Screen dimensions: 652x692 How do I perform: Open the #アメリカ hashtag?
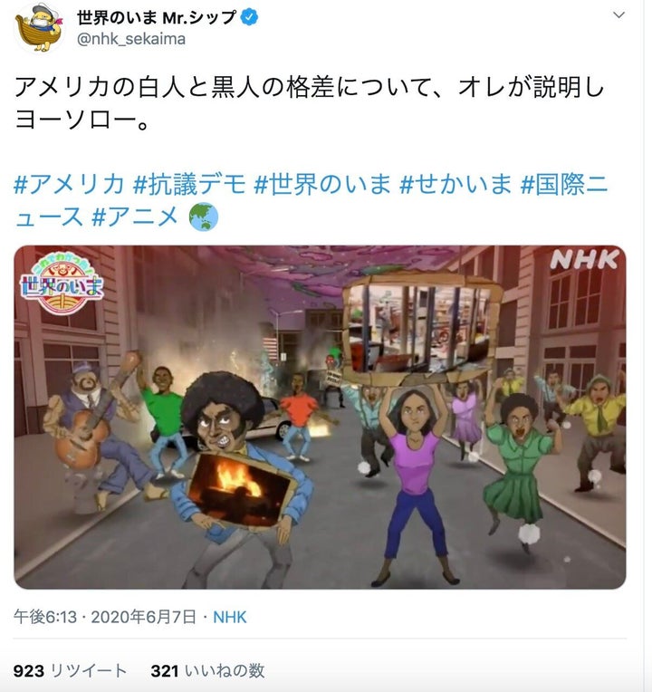pos(69,184)
